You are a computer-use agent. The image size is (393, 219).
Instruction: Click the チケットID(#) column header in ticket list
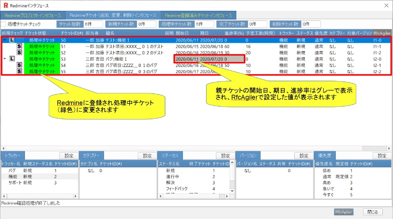72,33
